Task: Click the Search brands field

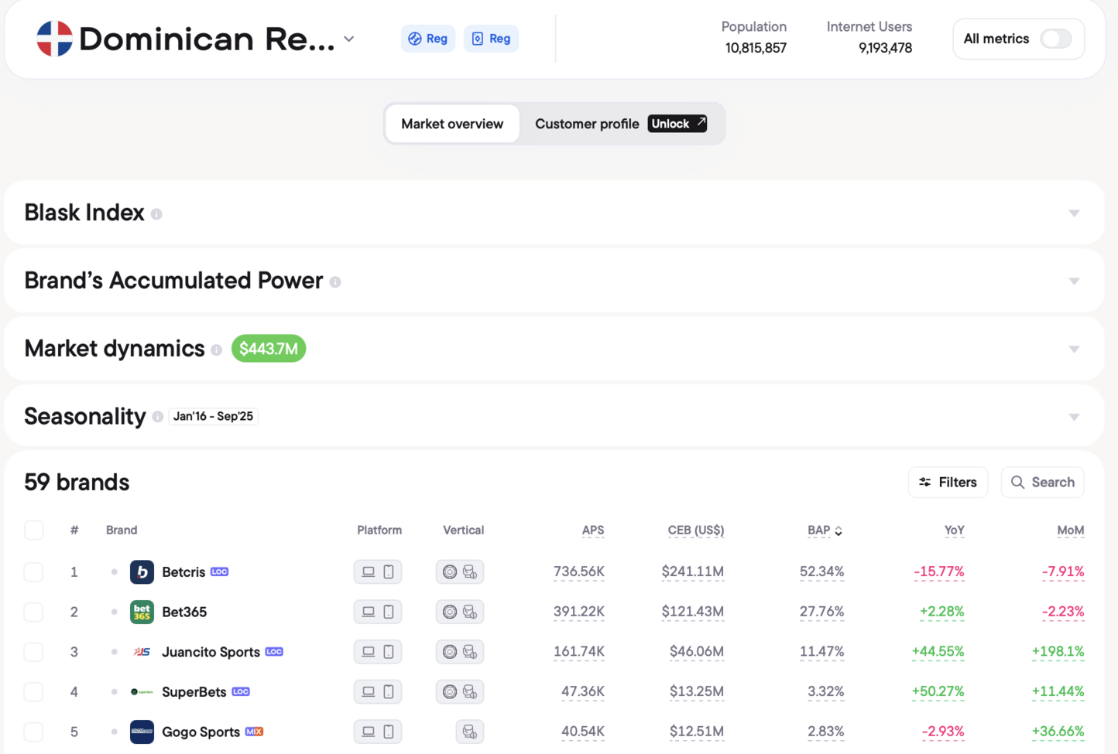Action: pos(1042,483)
